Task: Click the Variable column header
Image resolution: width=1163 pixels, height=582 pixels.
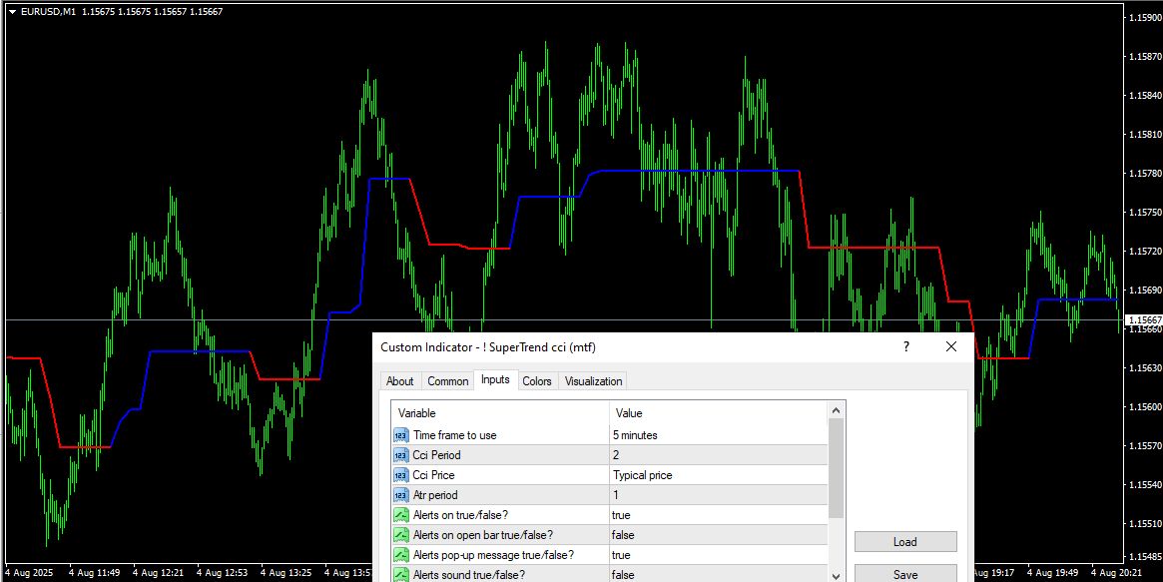Action: point(501,413)
